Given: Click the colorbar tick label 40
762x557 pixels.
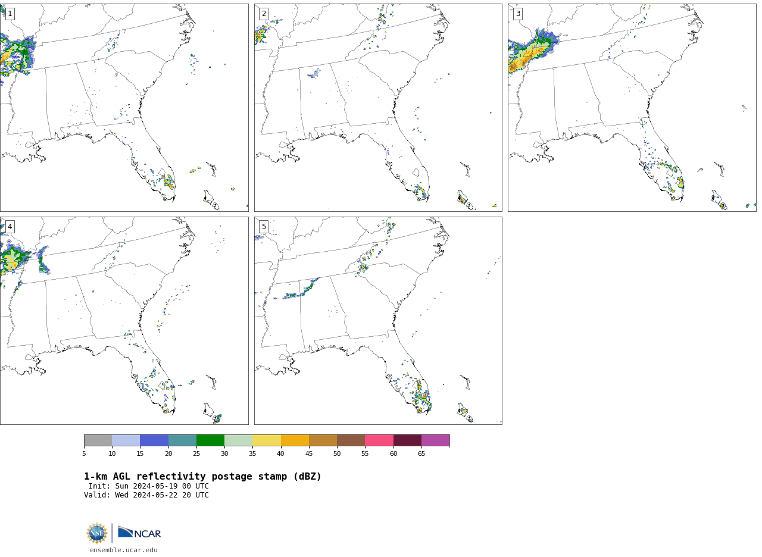Looking at the screenshot, I should pyautogui.click(x=281, y=454).
